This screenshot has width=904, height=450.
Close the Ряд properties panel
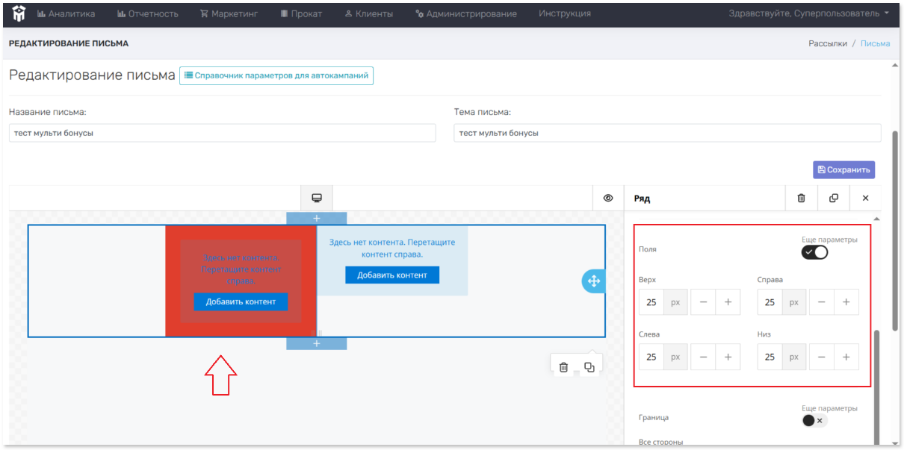[866, 198]
